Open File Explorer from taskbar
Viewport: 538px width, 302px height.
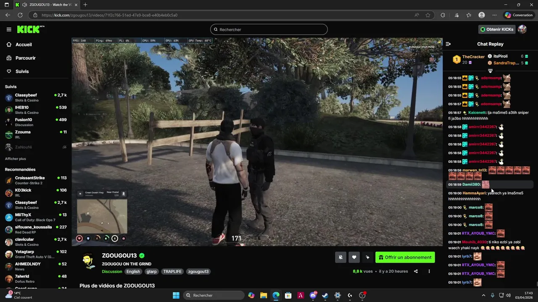pyautogui.click(x=264, y=295)
